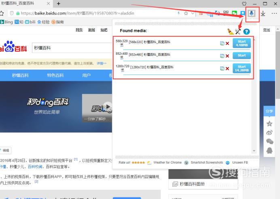Screen dimensions: 280x199
Task: Click the green WeChat extension icon
Action: (x=234, y=13)
